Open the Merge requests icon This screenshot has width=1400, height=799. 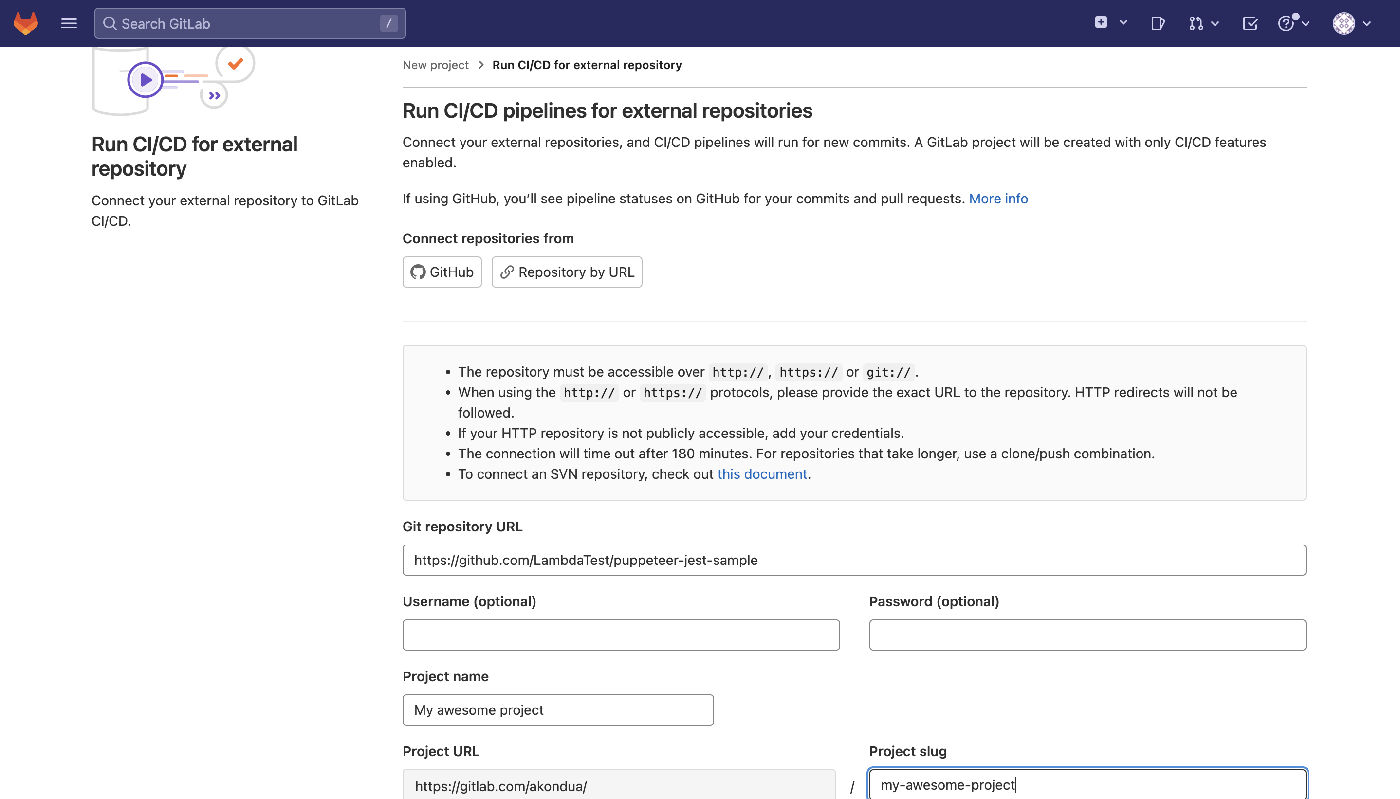pos(1196,23)
